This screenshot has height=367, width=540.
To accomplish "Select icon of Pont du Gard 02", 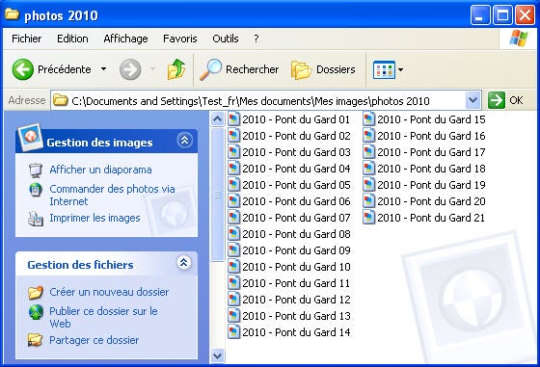I will click(233, 136).
